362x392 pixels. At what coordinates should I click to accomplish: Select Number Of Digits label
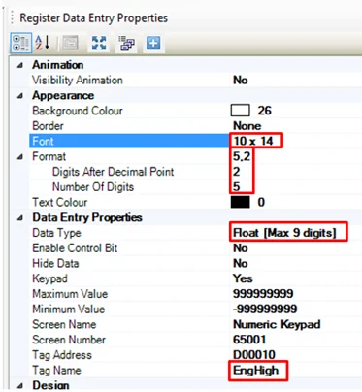tap(93, 187)
